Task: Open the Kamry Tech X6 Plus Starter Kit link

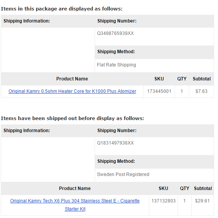Action: 75,205
